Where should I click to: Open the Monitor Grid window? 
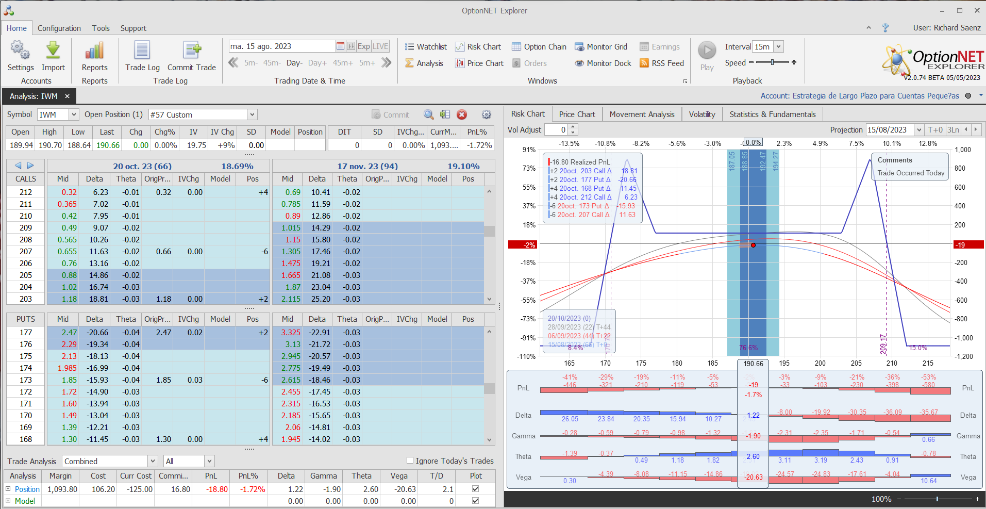pyautogui.click(x=601, y=47)
